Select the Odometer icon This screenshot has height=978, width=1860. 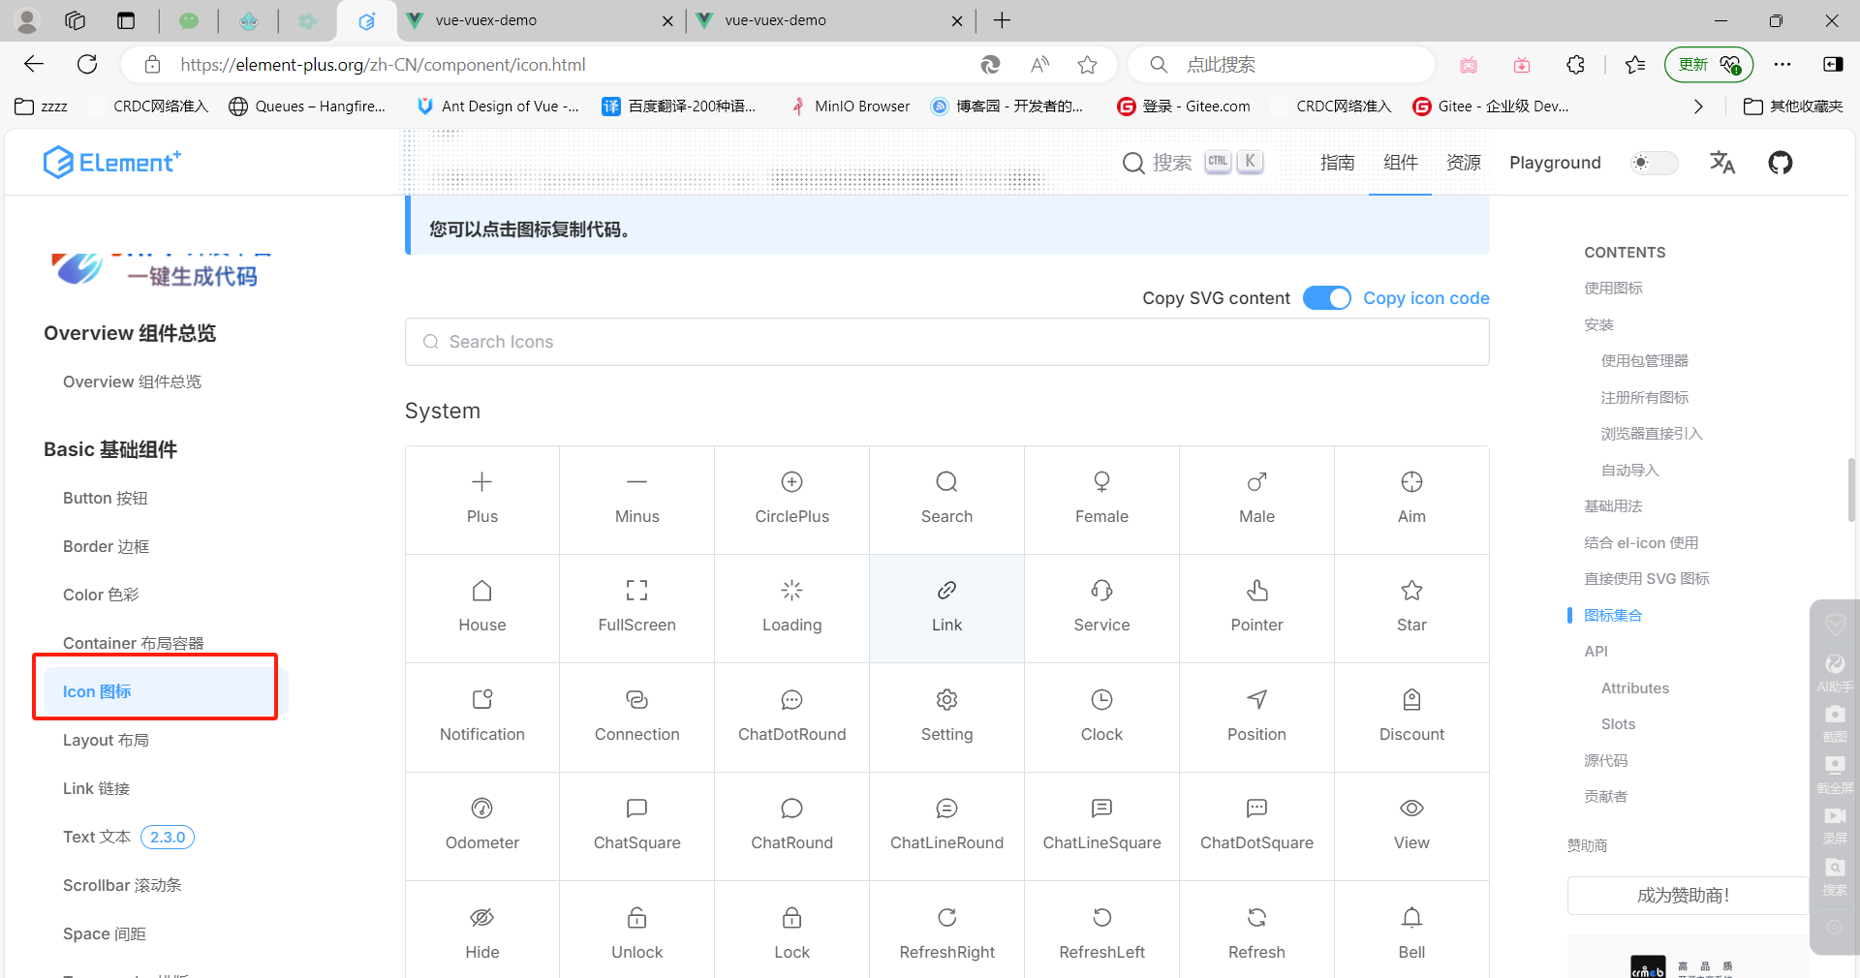(481, 826)
